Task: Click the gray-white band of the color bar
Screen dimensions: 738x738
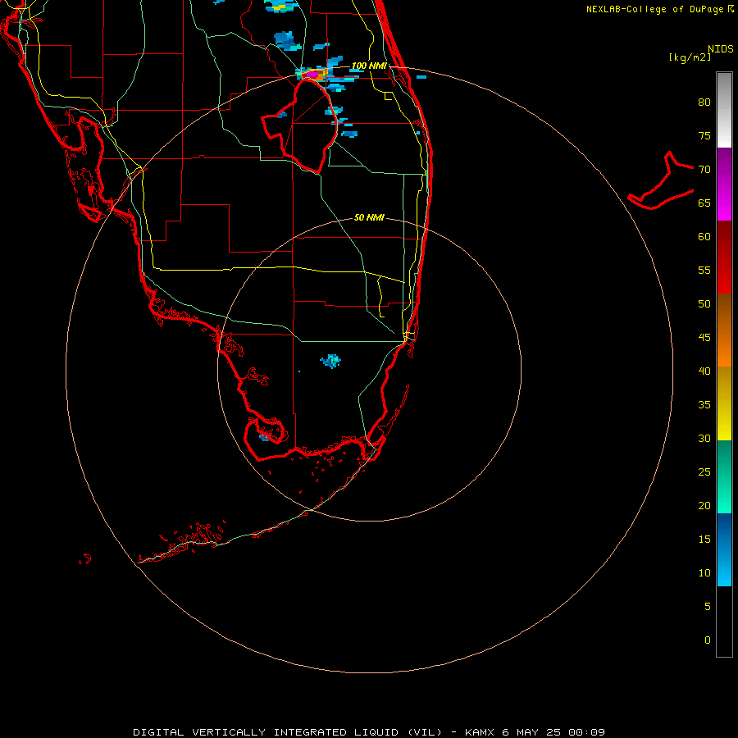Action: pyautogui.click(x=724, y=110)
